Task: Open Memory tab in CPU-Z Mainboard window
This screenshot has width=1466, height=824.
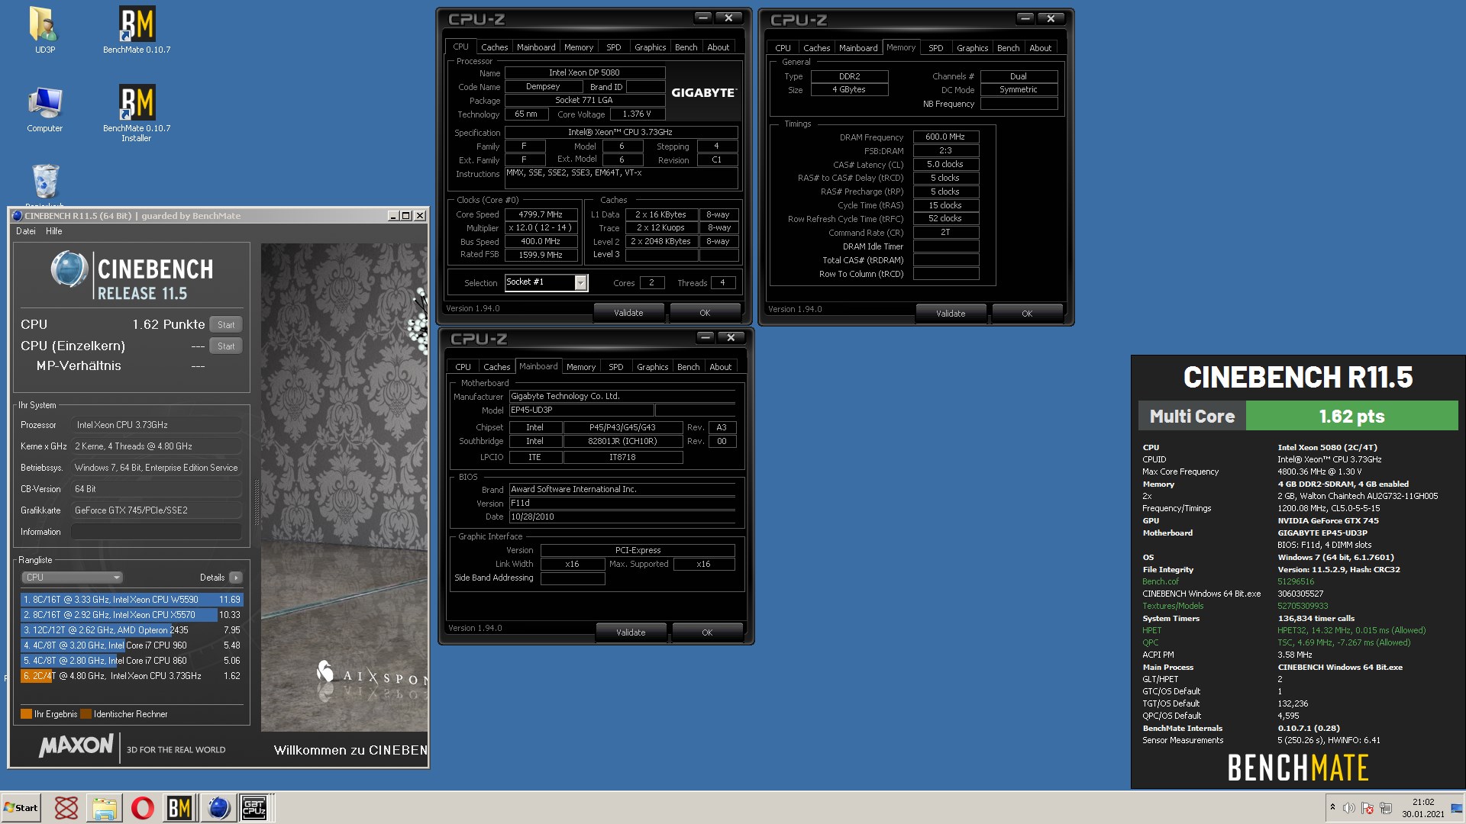Action: tap(581, 367)
